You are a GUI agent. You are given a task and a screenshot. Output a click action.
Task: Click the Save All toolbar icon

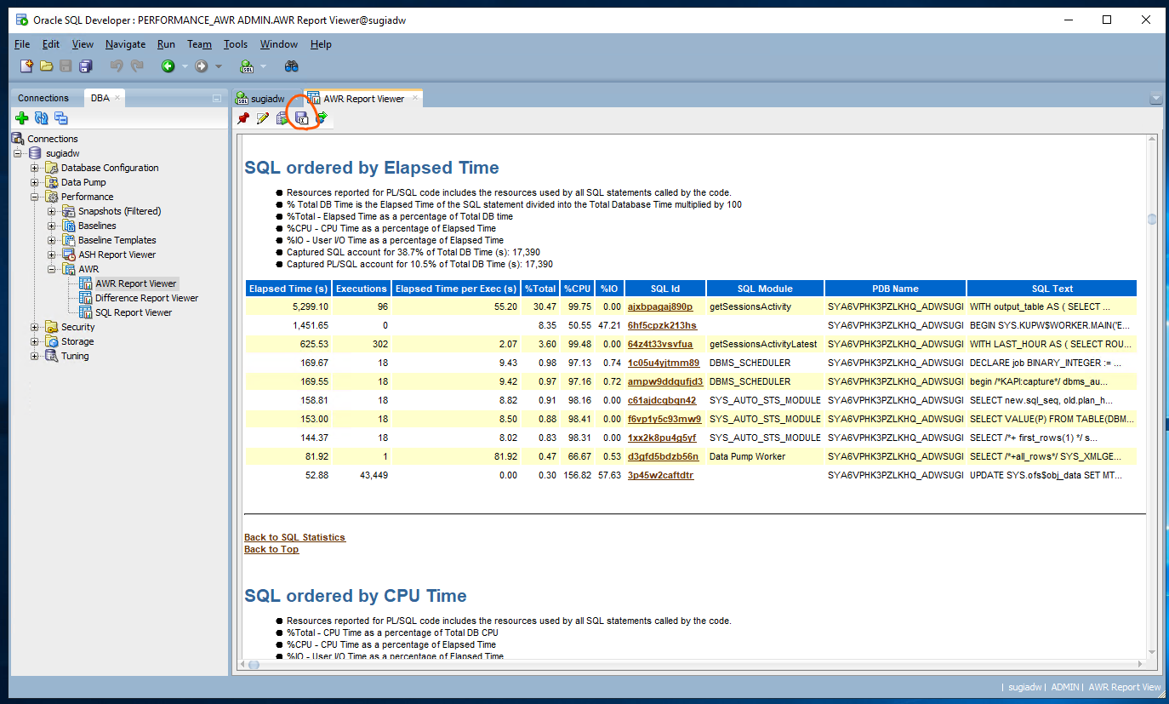(x=83, y=66)
